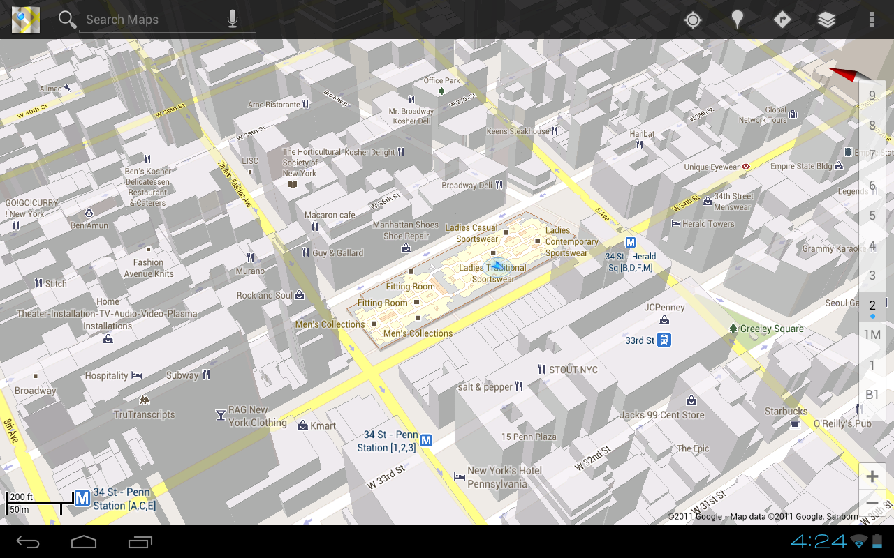Switch to floor B1 of the building
This screenshot has width=894, height=558.
[x=872, y=394]
